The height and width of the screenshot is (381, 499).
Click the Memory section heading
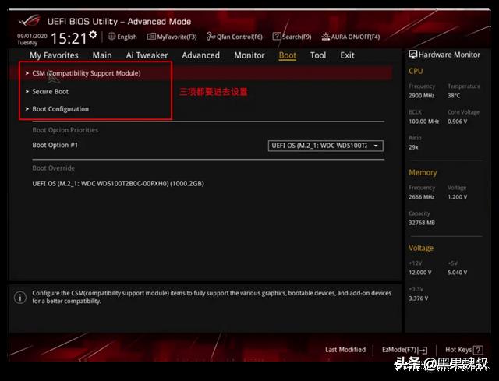point(423,173)
